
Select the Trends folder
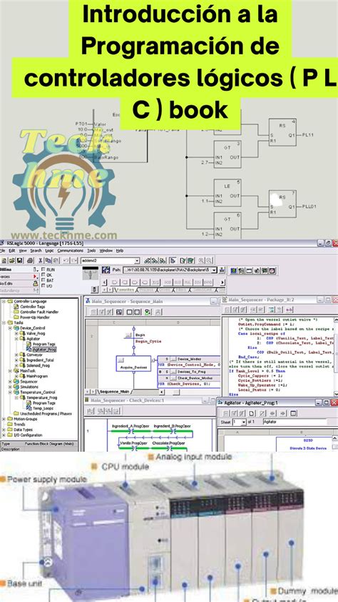tap(19, 424)
